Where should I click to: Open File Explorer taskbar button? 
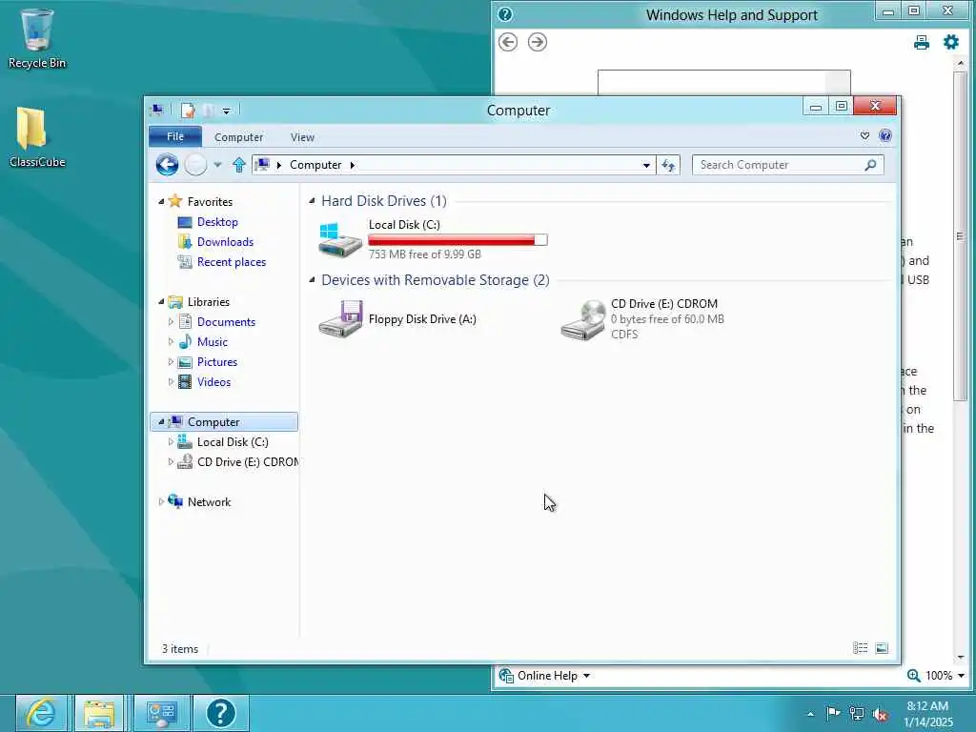point(99,713)
